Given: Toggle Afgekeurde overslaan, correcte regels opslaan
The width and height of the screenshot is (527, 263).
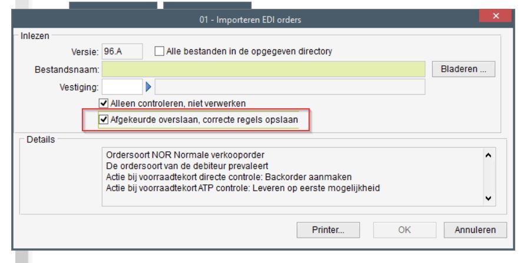Looking at the screenshot, I should [x=104, y=119].
